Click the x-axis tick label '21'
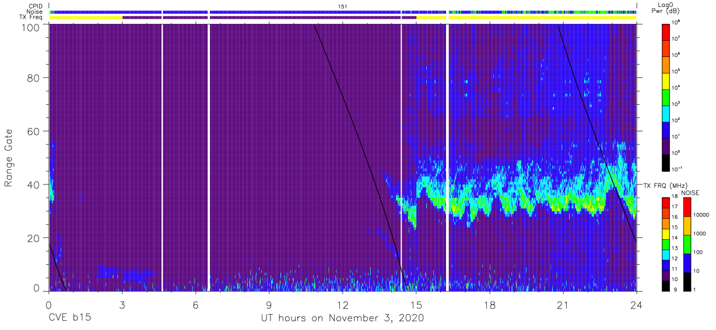 (563, 304)
